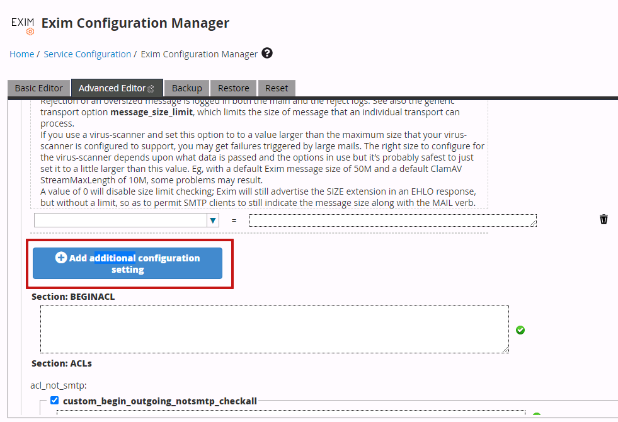Click into the Section BEGINACL textarea
This screenshot has width=618, height=422.
(274, 329)
